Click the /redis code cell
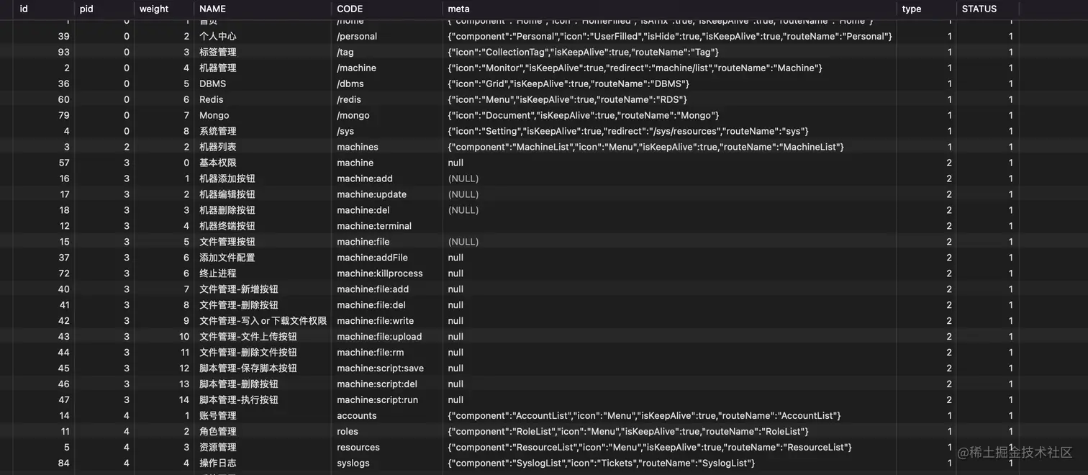Image resolution: width=1088 pixels, height=475 pixels. [352, 99]
